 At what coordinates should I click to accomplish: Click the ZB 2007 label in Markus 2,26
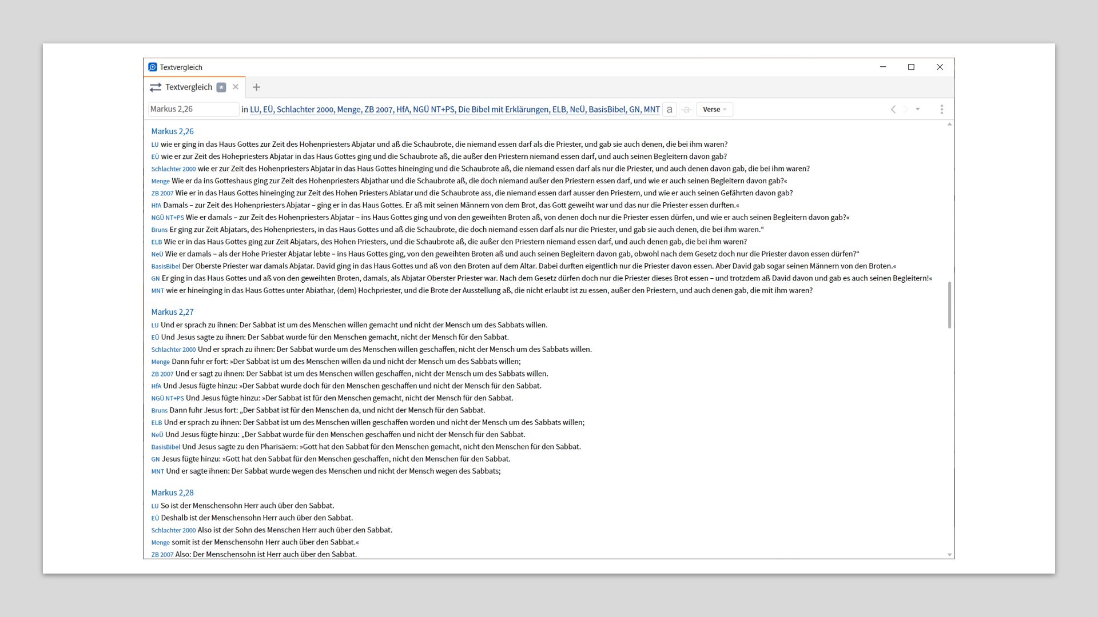(x=162, y=193)
